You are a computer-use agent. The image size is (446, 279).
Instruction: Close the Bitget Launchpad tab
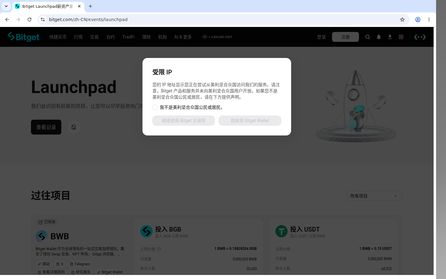coord(79,6)
